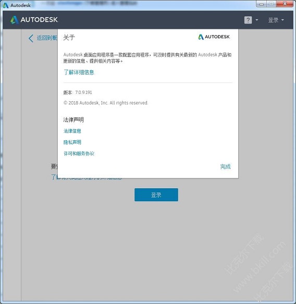Expand the help dropdown arrow

coord(257,20)
